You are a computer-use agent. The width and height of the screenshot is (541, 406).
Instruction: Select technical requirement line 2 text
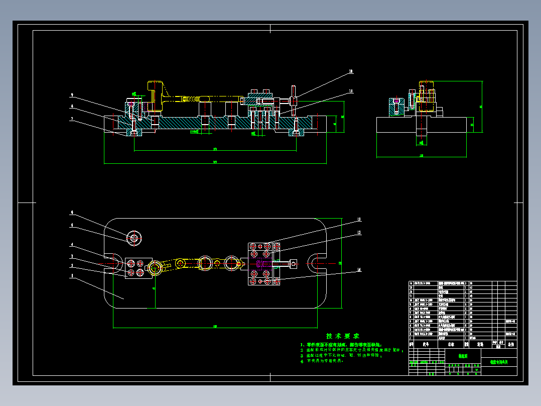pos(351,350)
